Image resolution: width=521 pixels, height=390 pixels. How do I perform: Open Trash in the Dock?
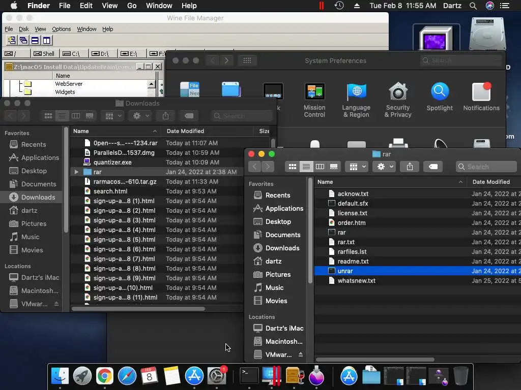(461, 376)
